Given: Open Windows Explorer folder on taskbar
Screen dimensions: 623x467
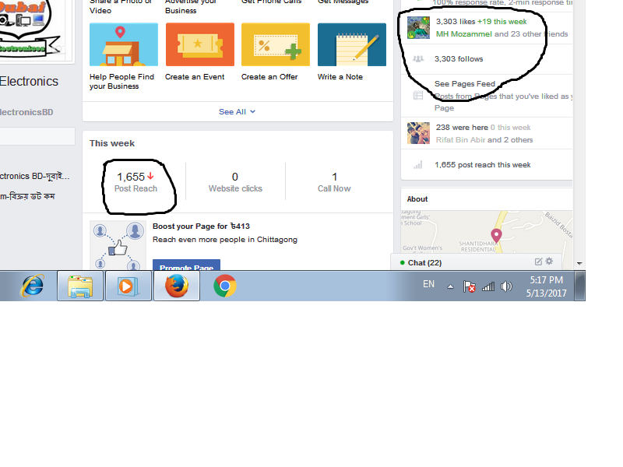Looking at the screenshot, I should pos(80,286).
